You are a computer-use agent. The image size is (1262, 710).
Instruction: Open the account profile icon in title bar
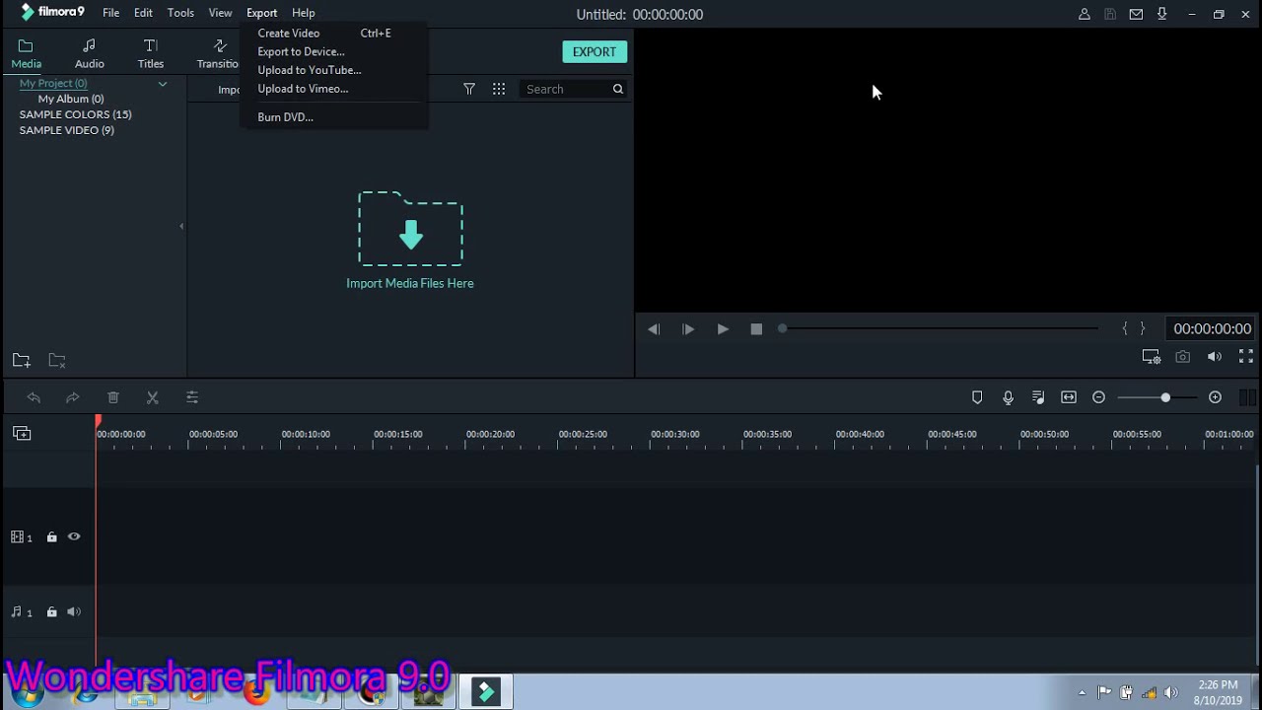coord(1085,14)
